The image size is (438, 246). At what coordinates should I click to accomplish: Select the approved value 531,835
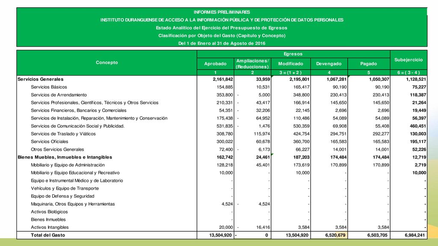tap(225, 126)
